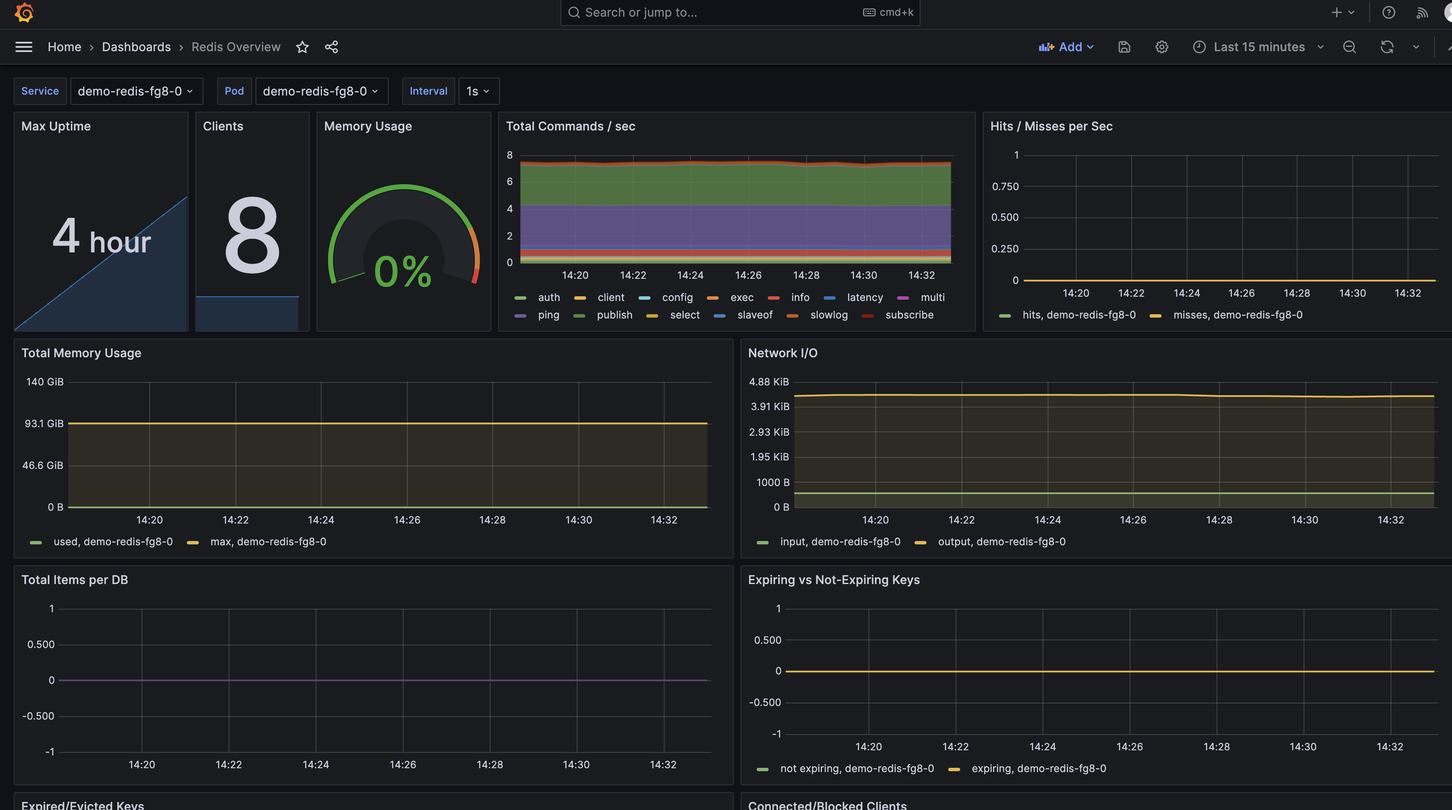
Task: Expand the refresh rate options arrow
Action: coord(1416,47)
